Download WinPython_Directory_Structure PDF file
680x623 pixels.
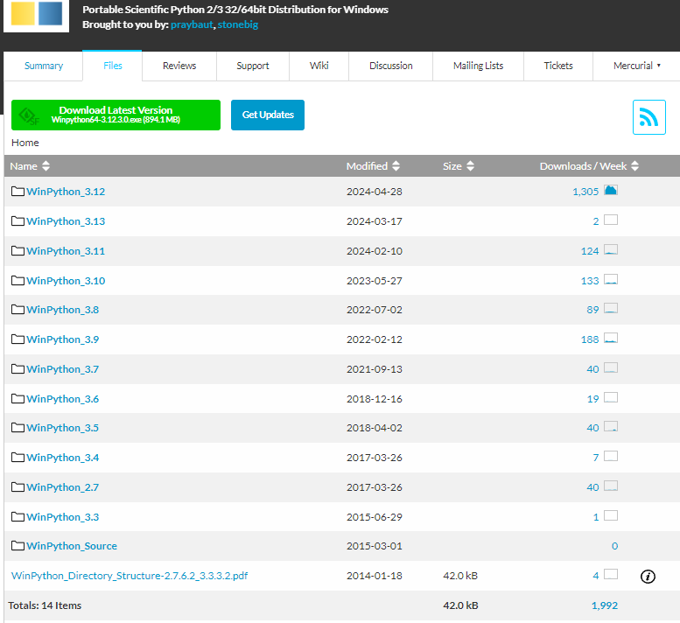[130, 576]
